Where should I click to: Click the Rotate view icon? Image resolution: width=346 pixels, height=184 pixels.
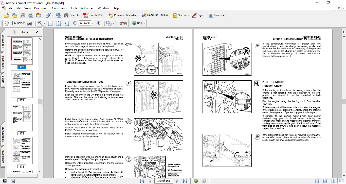tap(109, 23)
